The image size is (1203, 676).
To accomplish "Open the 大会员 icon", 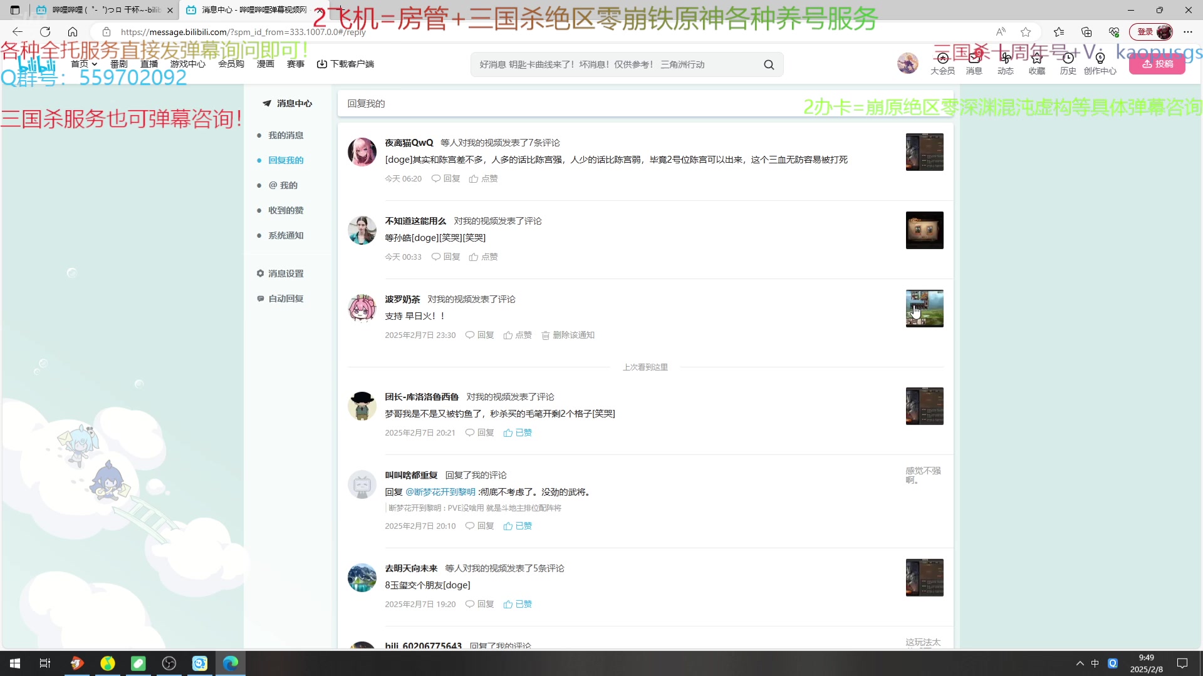I will tap(942, 64).
